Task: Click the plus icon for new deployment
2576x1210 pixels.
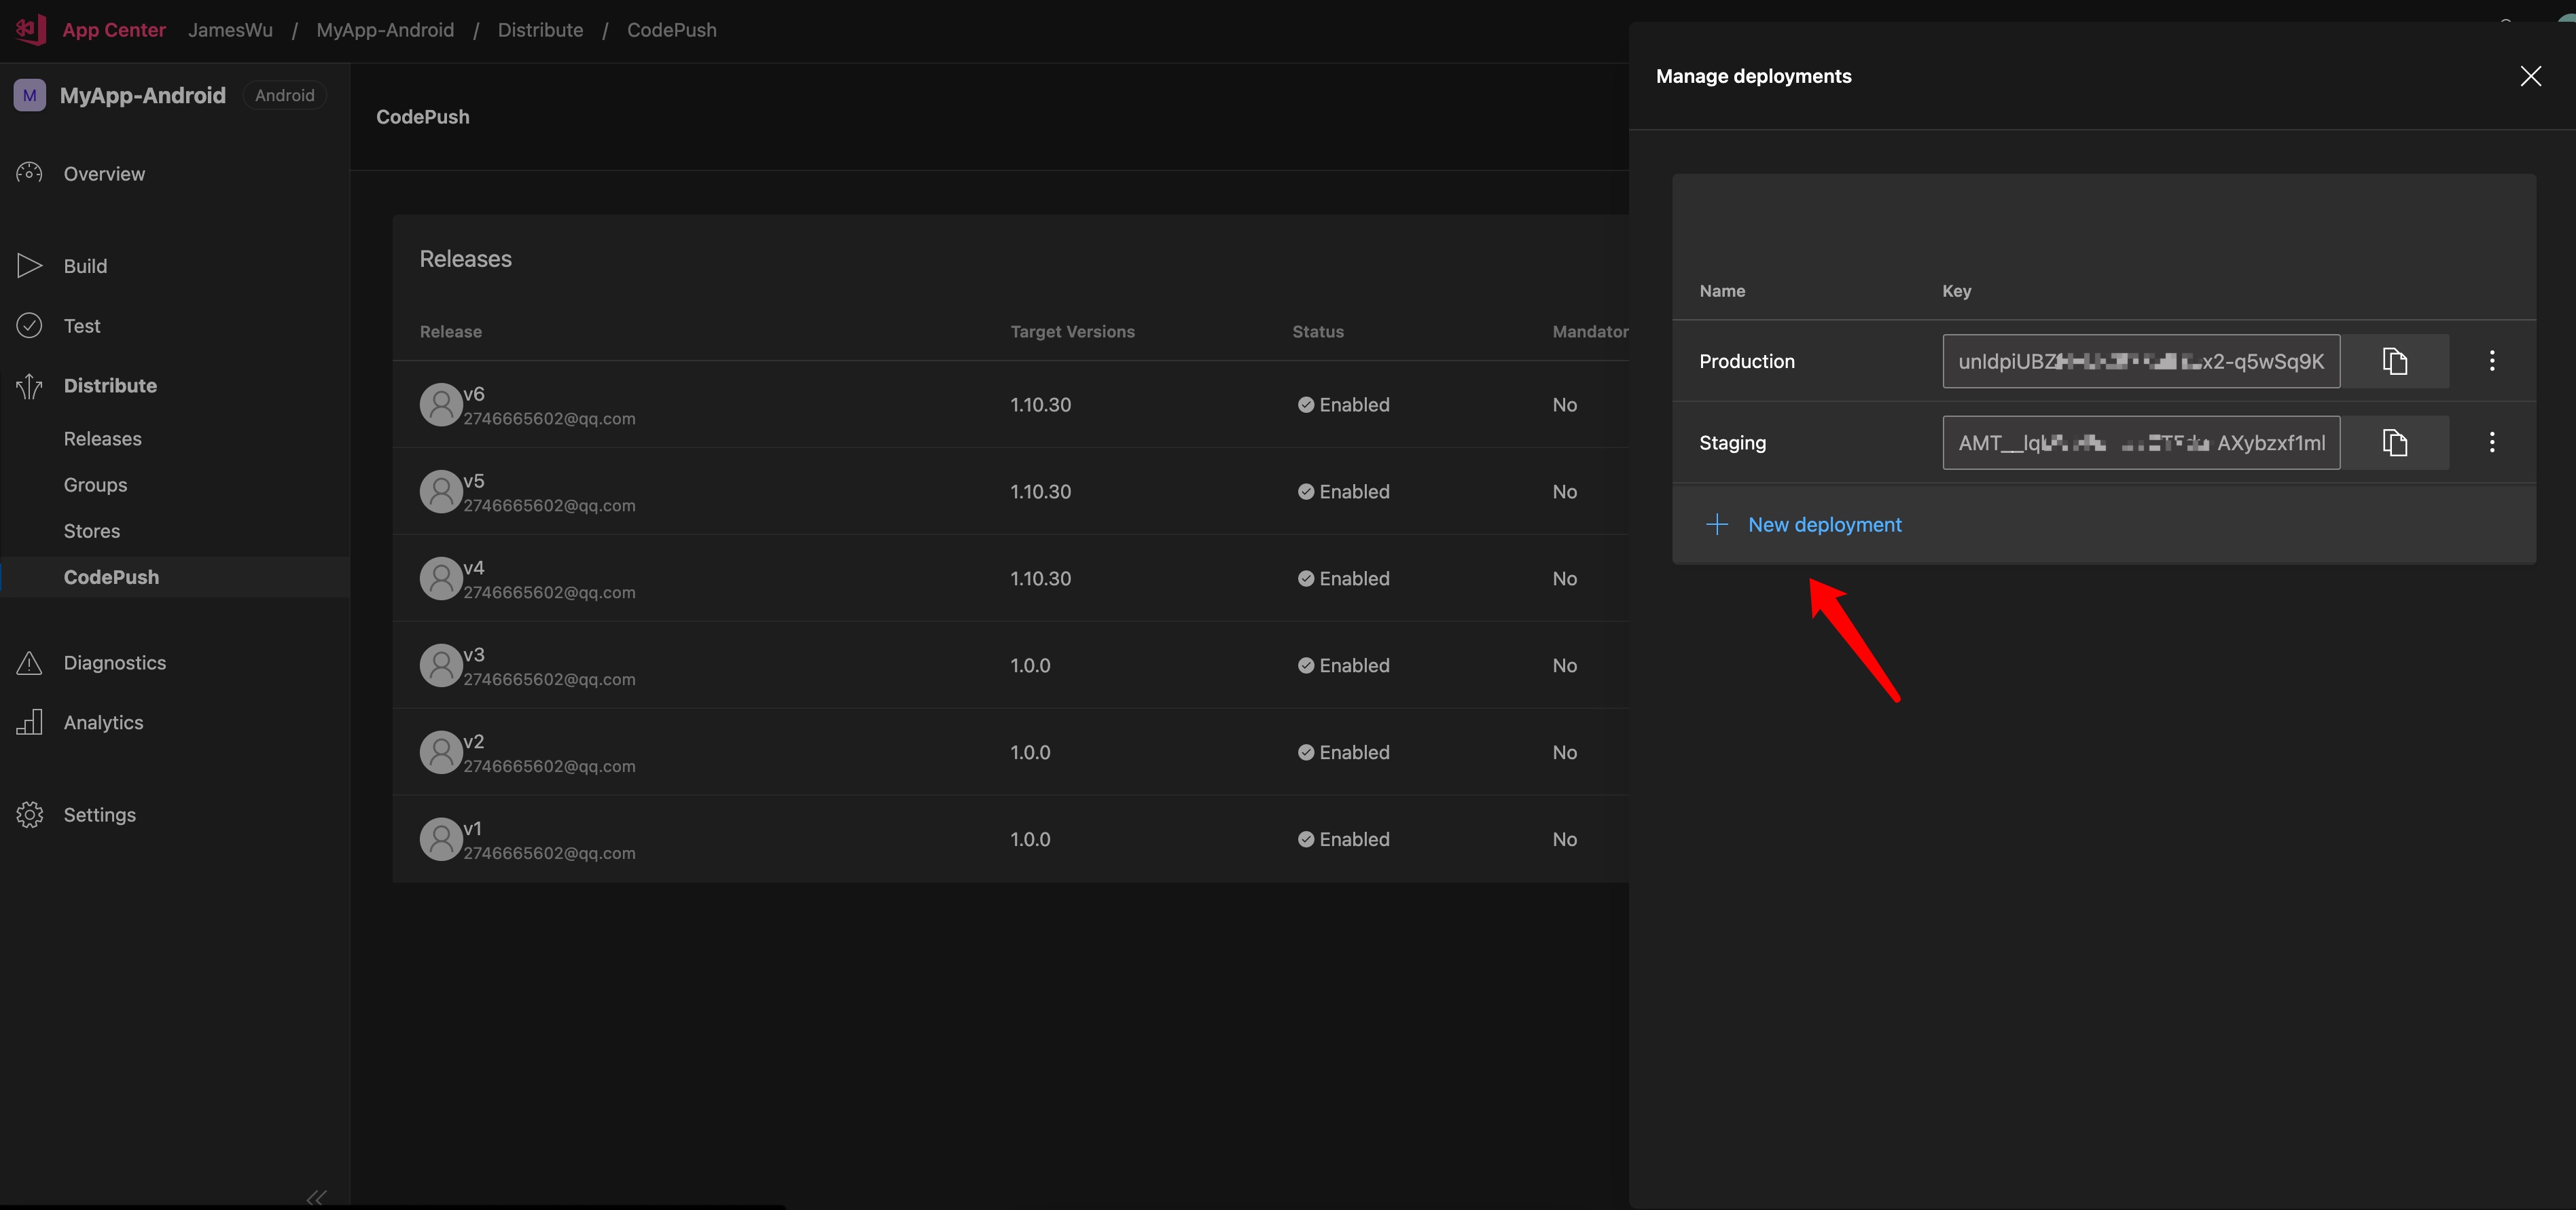Action: coord(1717,525)
